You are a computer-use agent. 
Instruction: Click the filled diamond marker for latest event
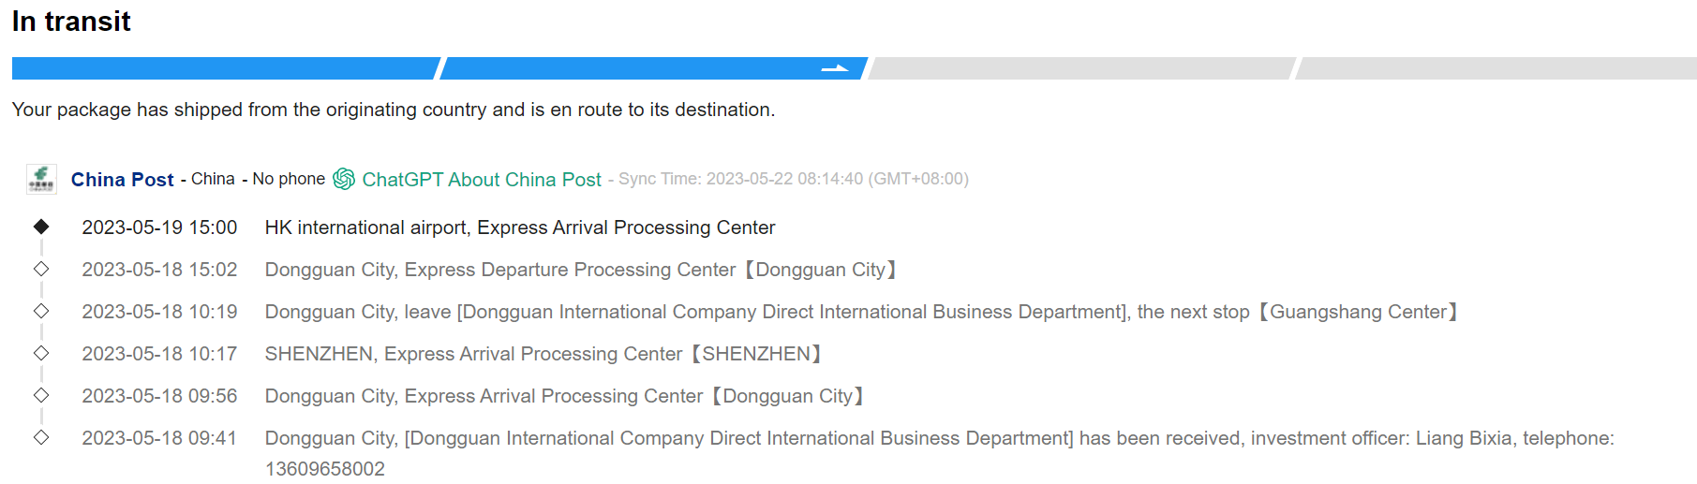click(x=41, y=227)
